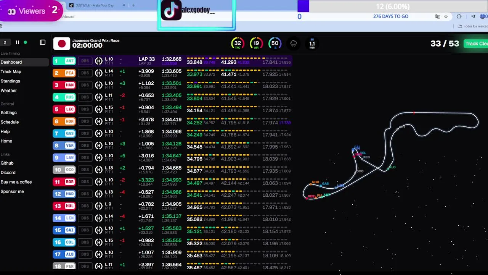Screen dimensions: 488x275
Task: Click hard tyre icon in GAS row
Action: pos(99,133)
